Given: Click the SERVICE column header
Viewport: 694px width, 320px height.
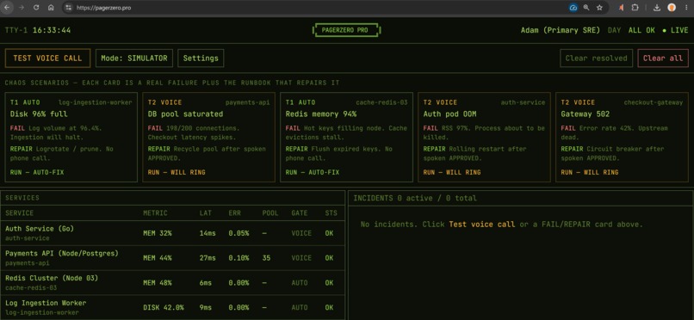Looking at the screenshot, I should click(x=19, y=213).
